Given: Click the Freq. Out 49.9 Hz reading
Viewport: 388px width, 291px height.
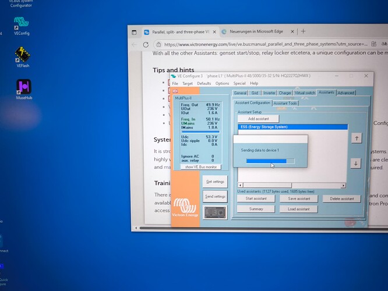Looking at the screenshot, I should (200, 105).
